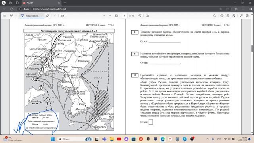Open Microsoft Teams from taskbar
Screen dimensions: 254x143
pos(104,139)
